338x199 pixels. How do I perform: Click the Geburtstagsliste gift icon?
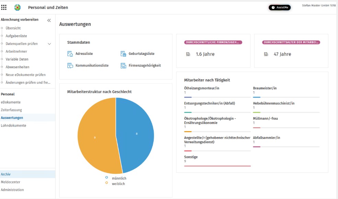(123, 54)
